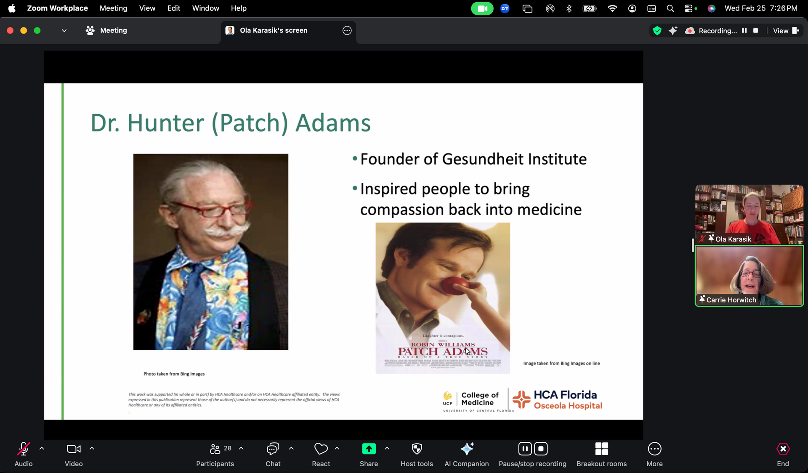Open the View layout button
This screenshot has width=808, height=473.
pyautogui.click(x=785, y=31)
